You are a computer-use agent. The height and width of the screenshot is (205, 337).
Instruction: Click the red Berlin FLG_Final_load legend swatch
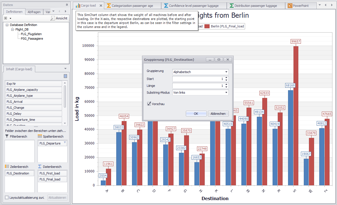207,26
